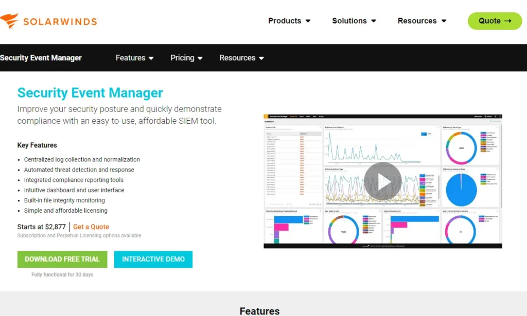Click the arrow icon on the Quote button
This screenshot has width=527, height=316.
(508, 21)
